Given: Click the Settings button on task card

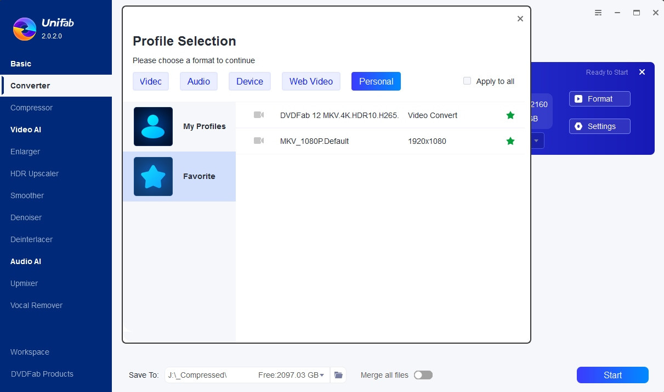Looking at the screenshot, I should 599,126.
